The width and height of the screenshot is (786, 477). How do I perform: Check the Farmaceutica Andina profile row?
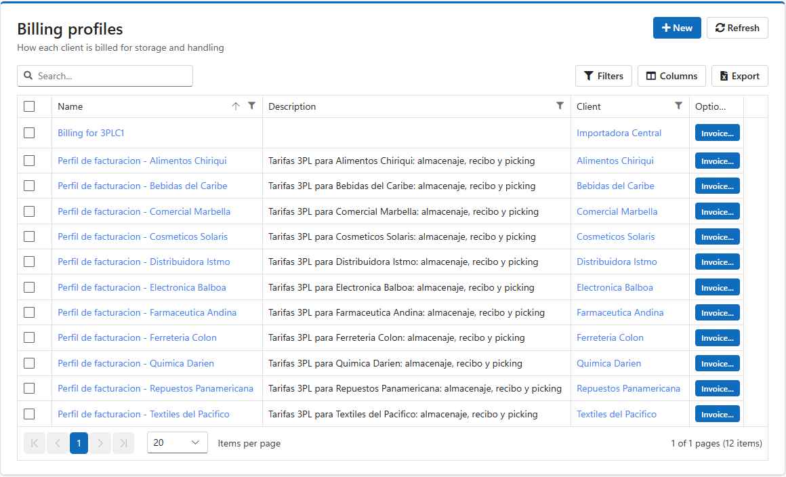pos(29,312)
